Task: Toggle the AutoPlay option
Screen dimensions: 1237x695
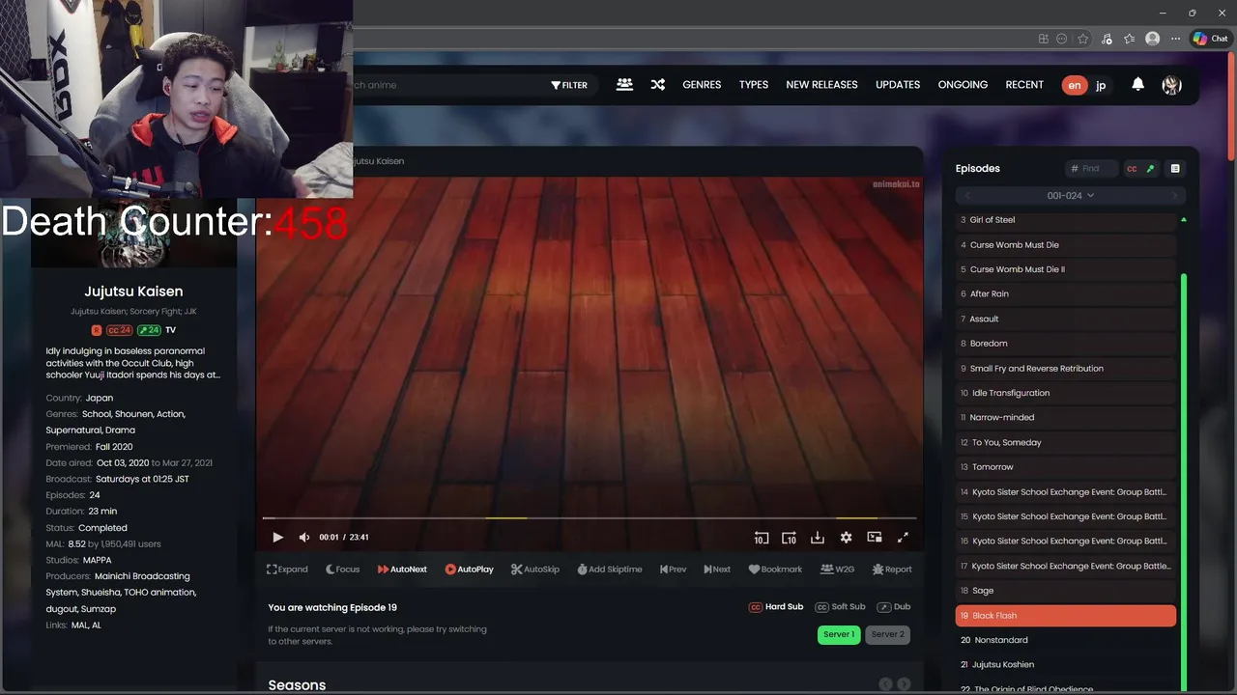Action: pyautogui.click(x=469, y=570)
